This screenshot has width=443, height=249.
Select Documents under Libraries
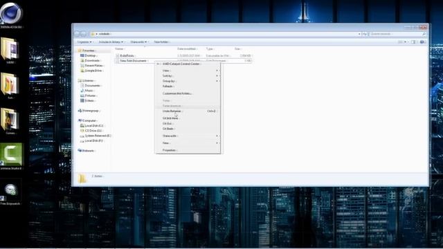coord(91,86)
